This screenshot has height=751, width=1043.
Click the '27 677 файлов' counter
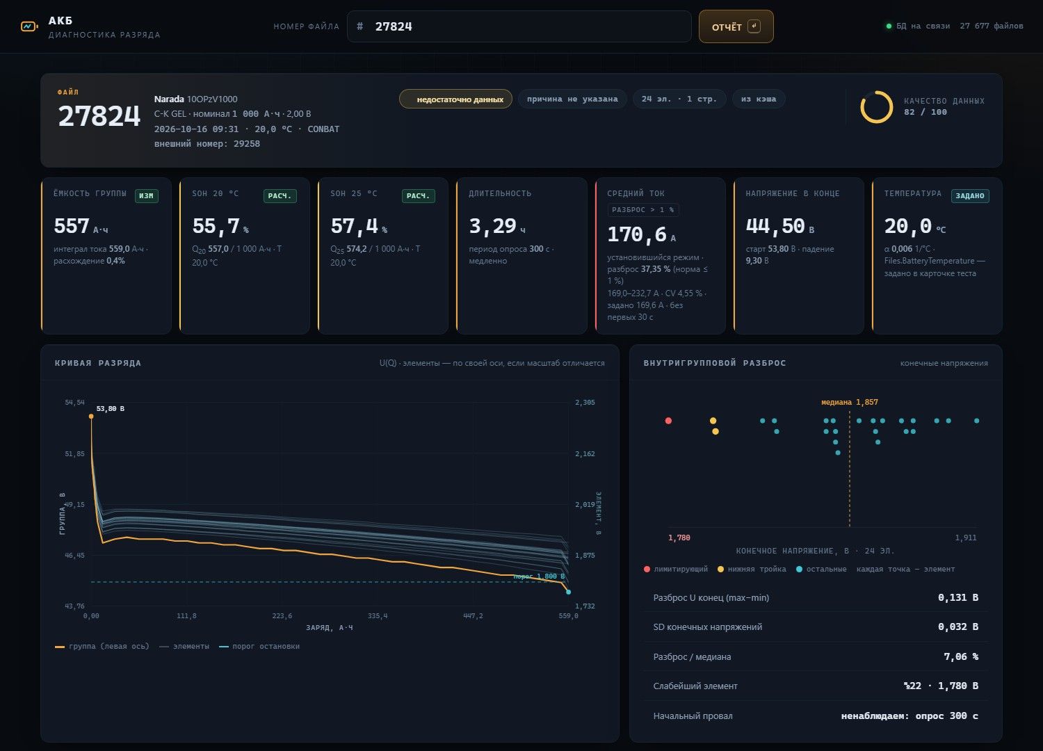(992, 26)
